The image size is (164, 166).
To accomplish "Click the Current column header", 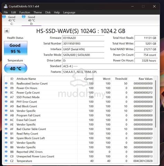I will click(x=89, y=79).
